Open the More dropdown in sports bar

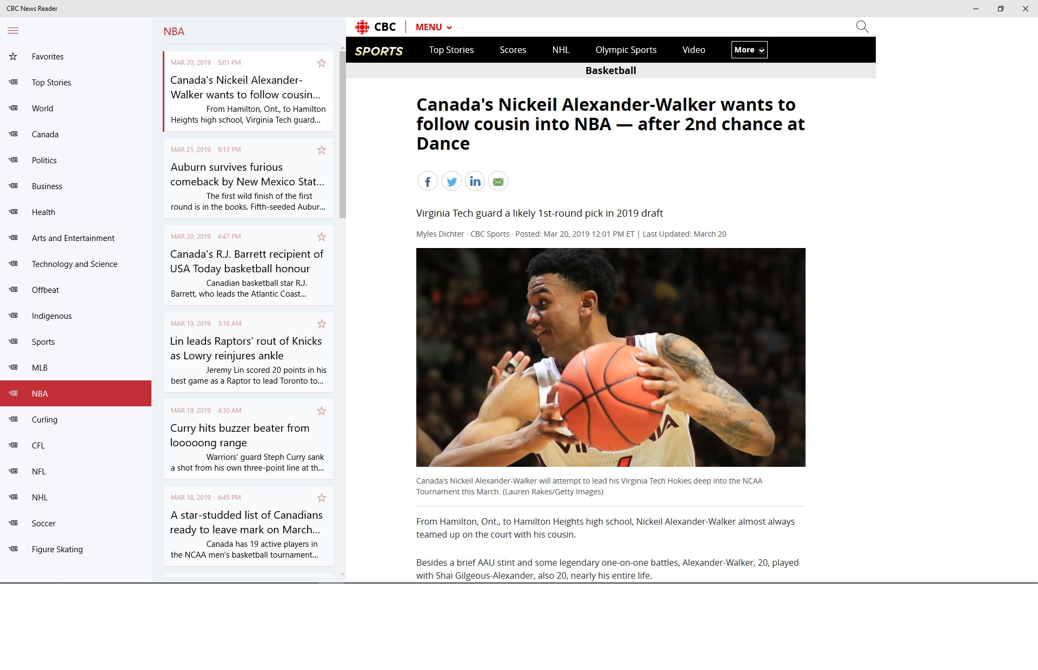tap(749, 50)
